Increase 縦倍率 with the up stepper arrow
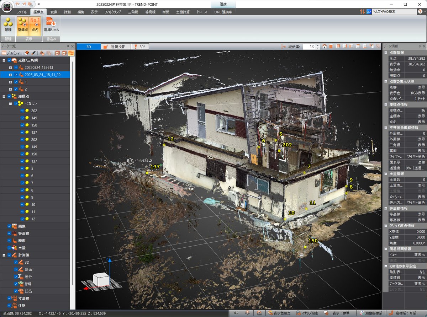427x317 pixels. click(318, 45)
